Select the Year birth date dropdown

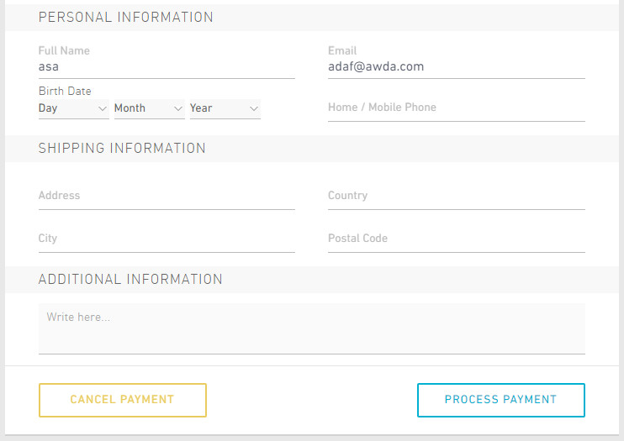point(225,108)
